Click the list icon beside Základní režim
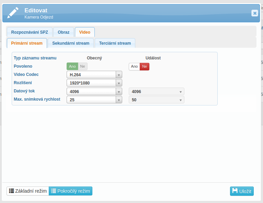This screenshot has height=203, width=263. pos(11,191)
